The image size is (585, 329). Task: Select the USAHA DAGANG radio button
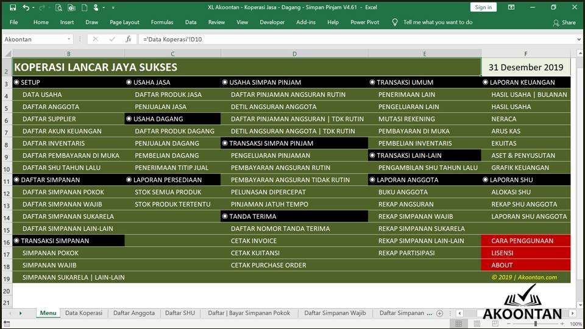coord(129,119)
